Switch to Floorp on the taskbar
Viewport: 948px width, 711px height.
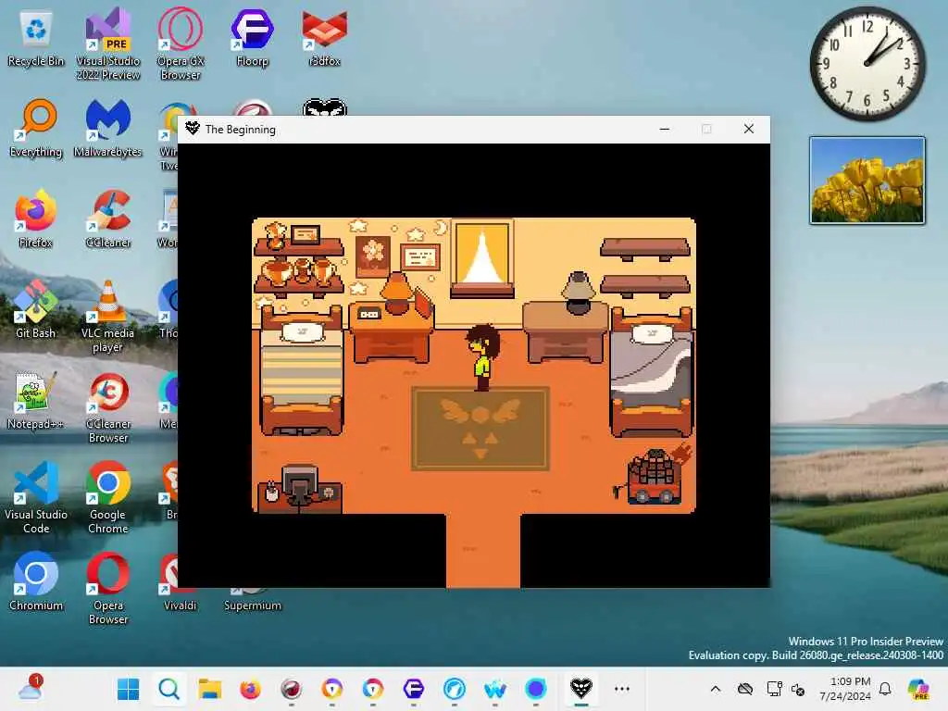pos(414,689)
